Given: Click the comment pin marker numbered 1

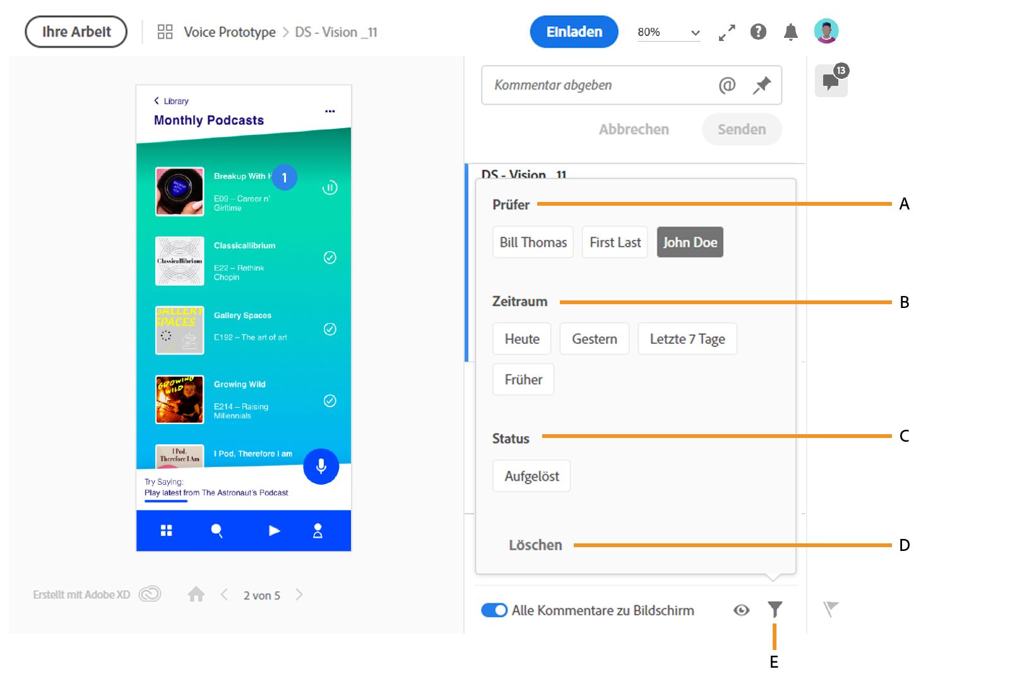Looking at the screenshot, I should [284, 178].
